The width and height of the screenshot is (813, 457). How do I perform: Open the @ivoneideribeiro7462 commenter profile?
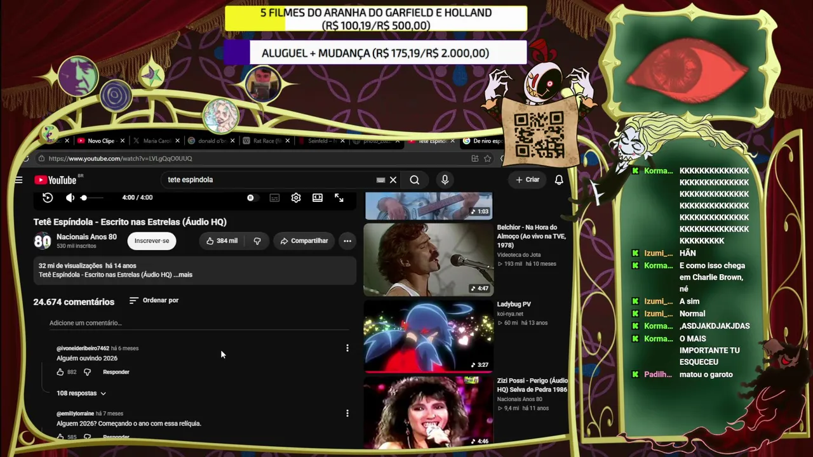point(83,348)
